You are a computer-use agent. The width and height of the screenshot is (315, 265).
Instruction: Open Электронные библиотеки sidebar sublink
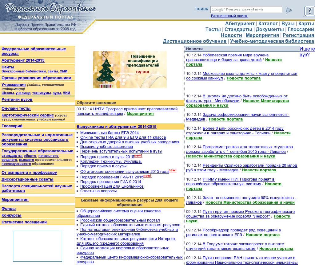pos(24,71)
